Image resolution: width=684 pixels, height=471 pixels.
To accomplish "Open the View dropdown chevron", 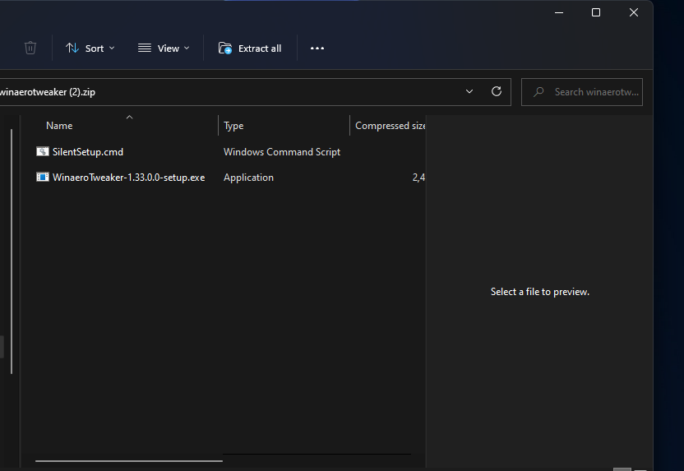I will click(x=187, y=48).
